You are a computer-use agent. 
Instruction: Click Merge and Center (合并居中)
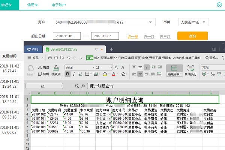(174, 70)
